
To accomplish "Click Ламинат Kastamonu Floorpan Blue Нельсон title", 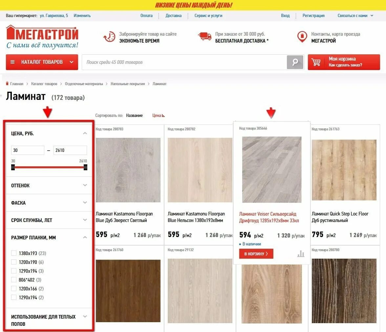I will 196,217.
